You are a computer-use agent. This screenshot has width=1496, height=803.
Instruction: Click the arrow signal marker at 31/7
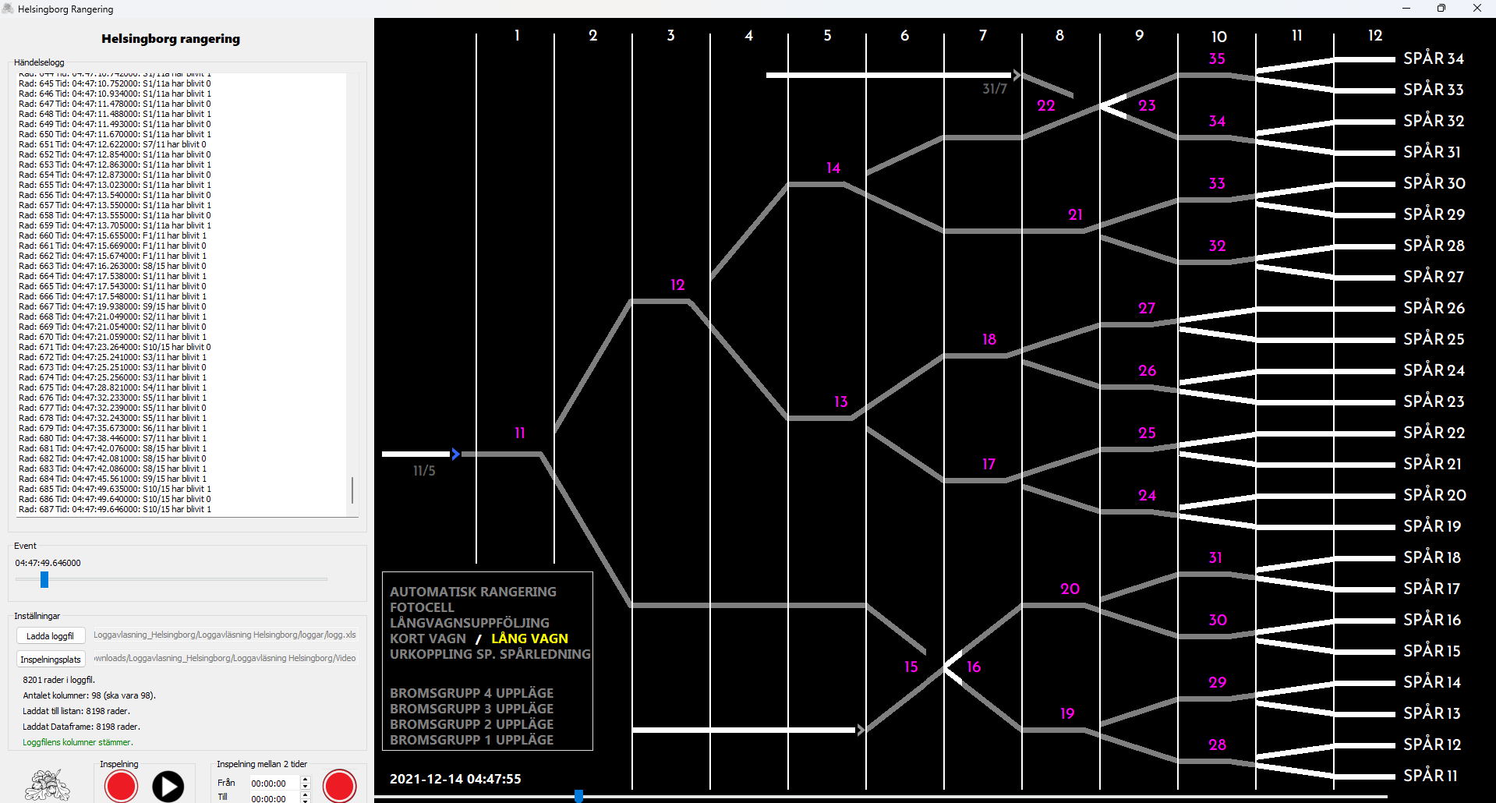[1017, 75]
